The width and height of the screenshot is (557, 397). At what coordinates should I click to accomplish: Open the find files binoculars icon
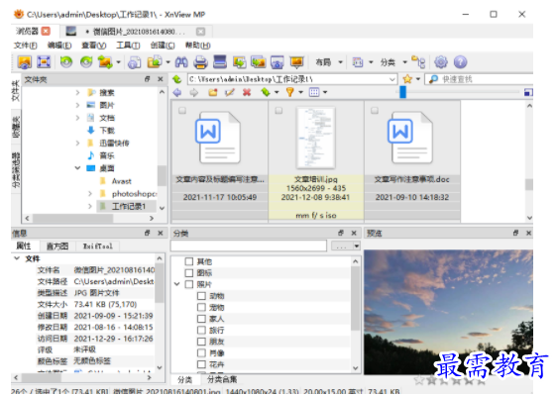pyautogui.click(x=181, y=62)
